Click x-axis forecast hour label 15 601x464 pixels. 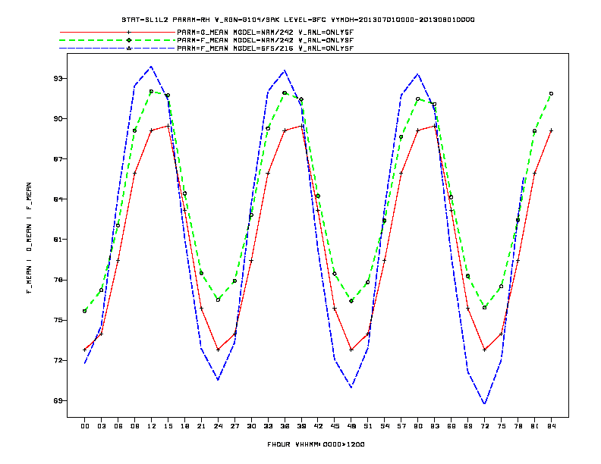168,426
